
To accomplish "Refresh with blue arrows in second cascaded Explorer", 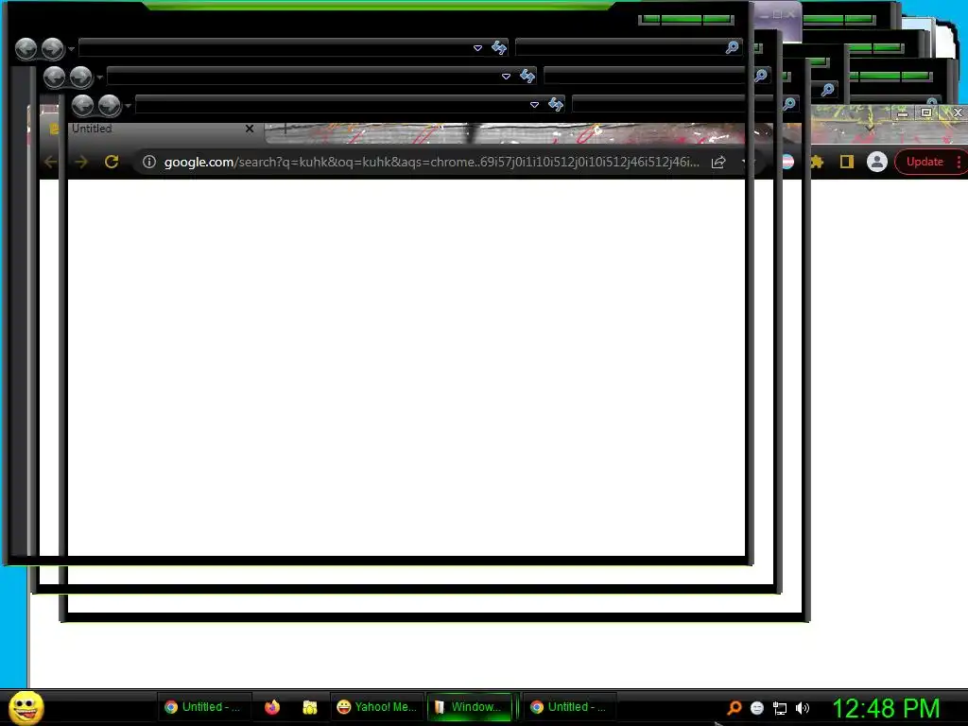I will 527,76.
